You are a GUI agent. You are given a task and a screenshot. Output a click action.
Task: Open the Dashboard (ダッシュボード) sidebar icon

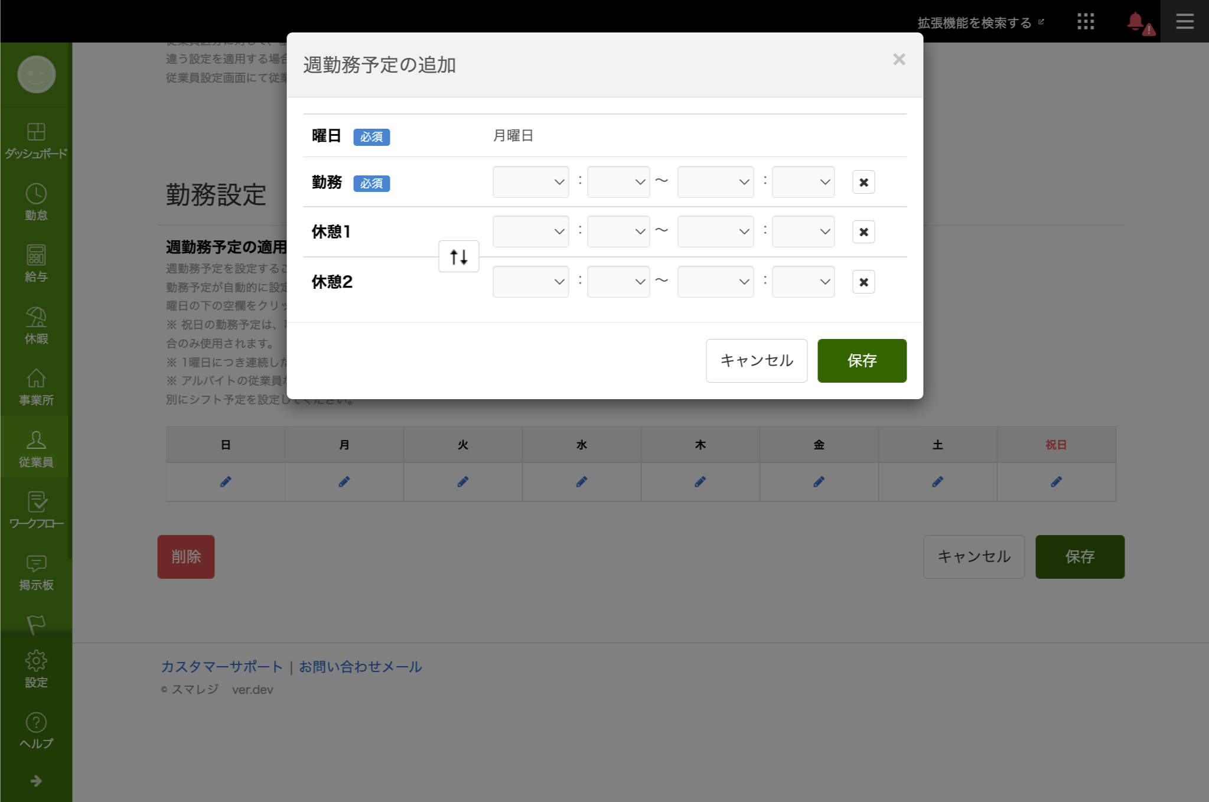coord(36,141)
